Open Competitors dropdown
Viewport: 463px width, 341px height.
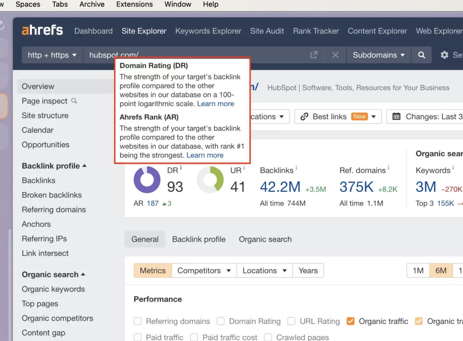tap(204, 270)
